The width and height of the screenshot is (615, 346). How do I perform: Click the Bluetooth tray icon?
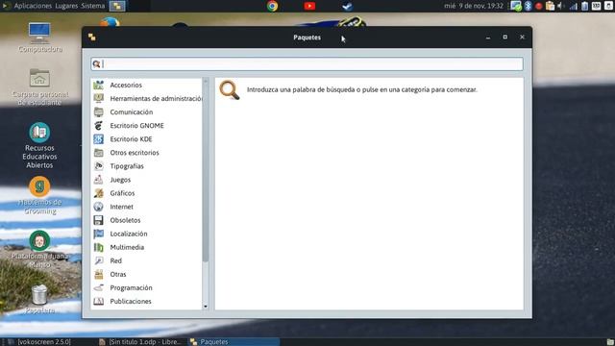(x=528, y=6)
